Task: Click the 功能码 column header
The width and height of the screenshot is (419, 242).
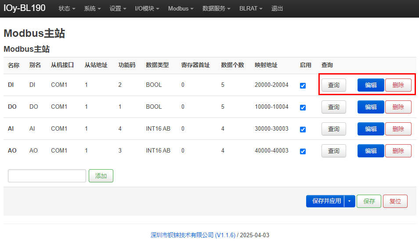Action: (x=127, y=65)
